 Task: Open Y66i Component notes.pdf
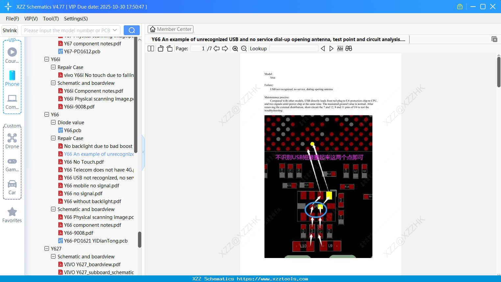(90, 91)
